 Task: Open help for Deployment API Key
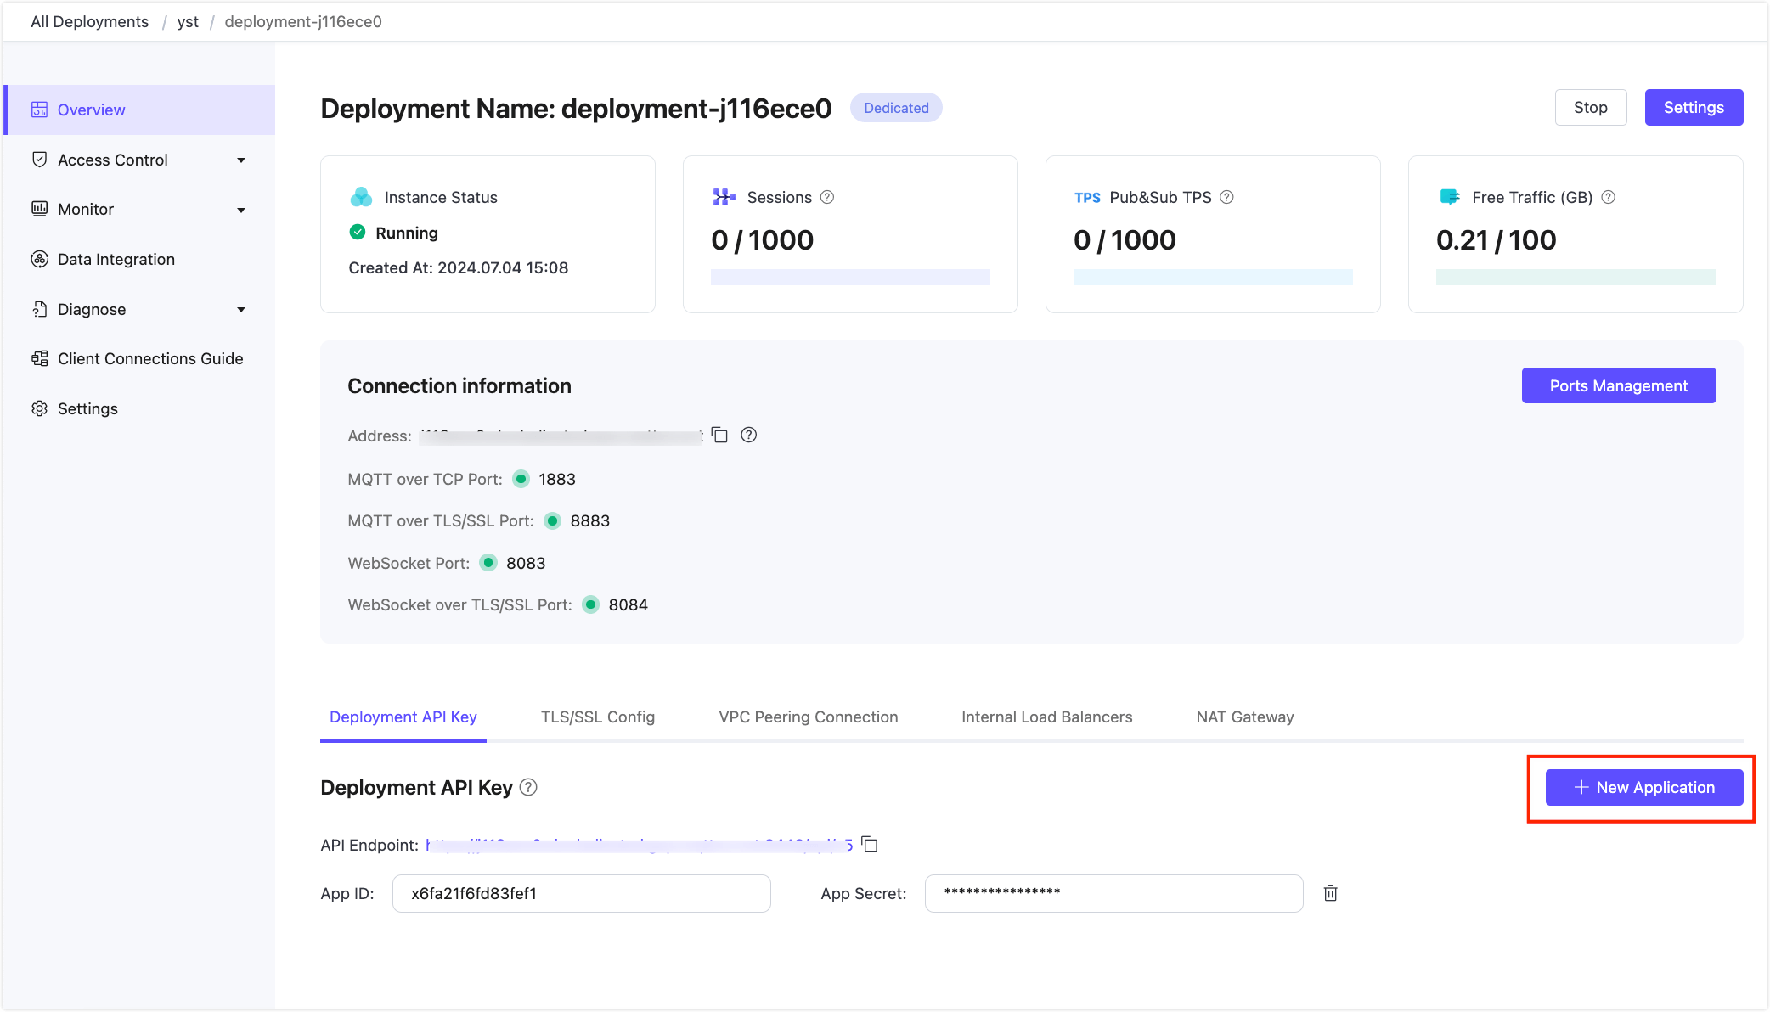[528, 787]
